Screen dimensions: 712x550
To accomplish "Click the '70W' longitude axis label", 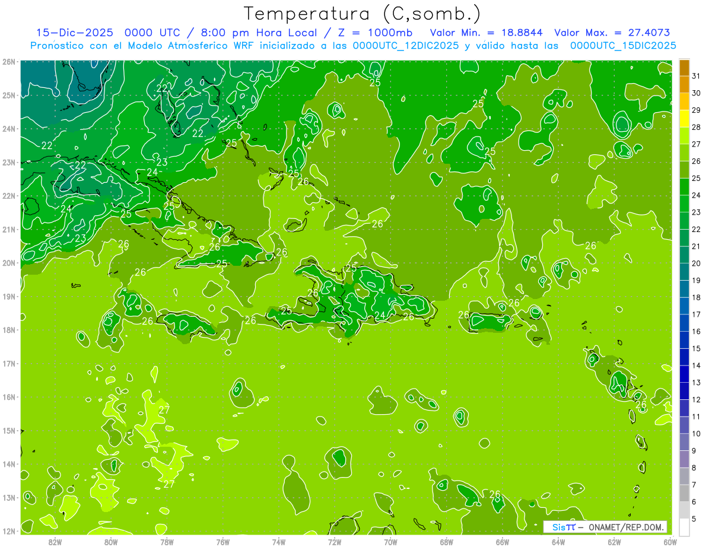I will 390,542.
